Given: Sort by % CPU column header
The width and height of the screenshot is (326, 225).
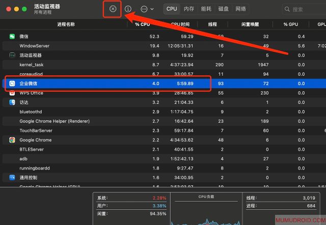Looking at the screenshot, I should (143, 24).
